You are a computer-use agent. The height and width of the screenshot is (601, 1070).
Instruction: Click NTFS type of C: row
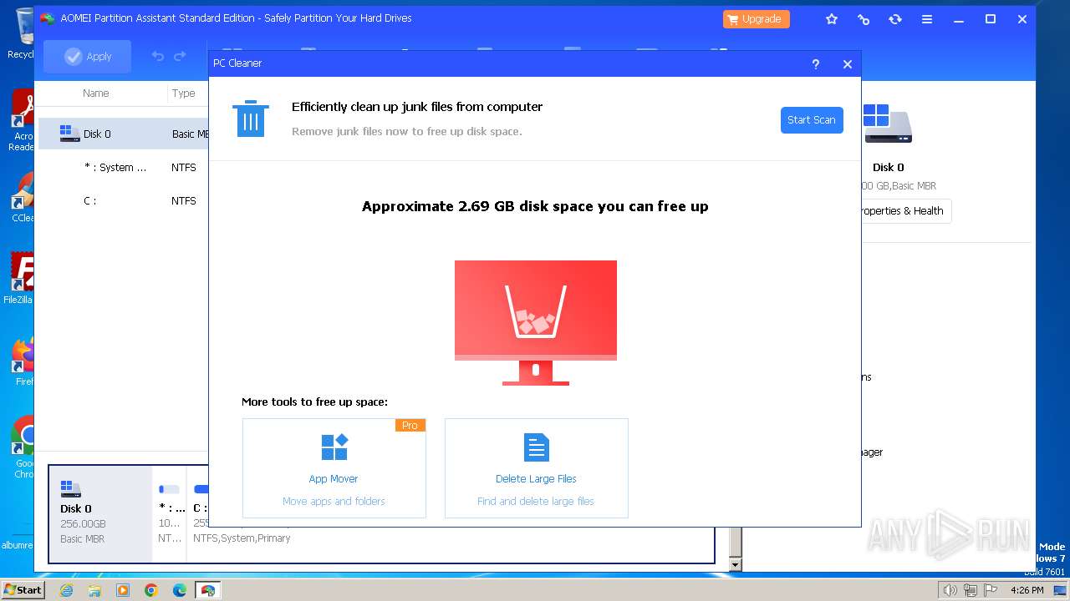coord(184,200)
